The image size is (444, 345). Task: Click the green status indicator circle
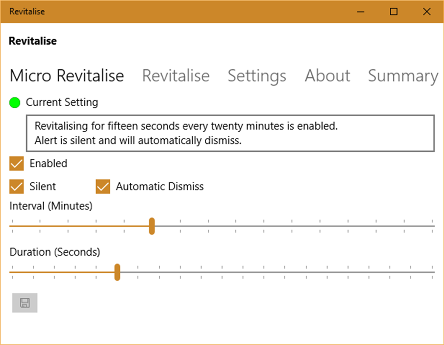(x=15, y=103)
